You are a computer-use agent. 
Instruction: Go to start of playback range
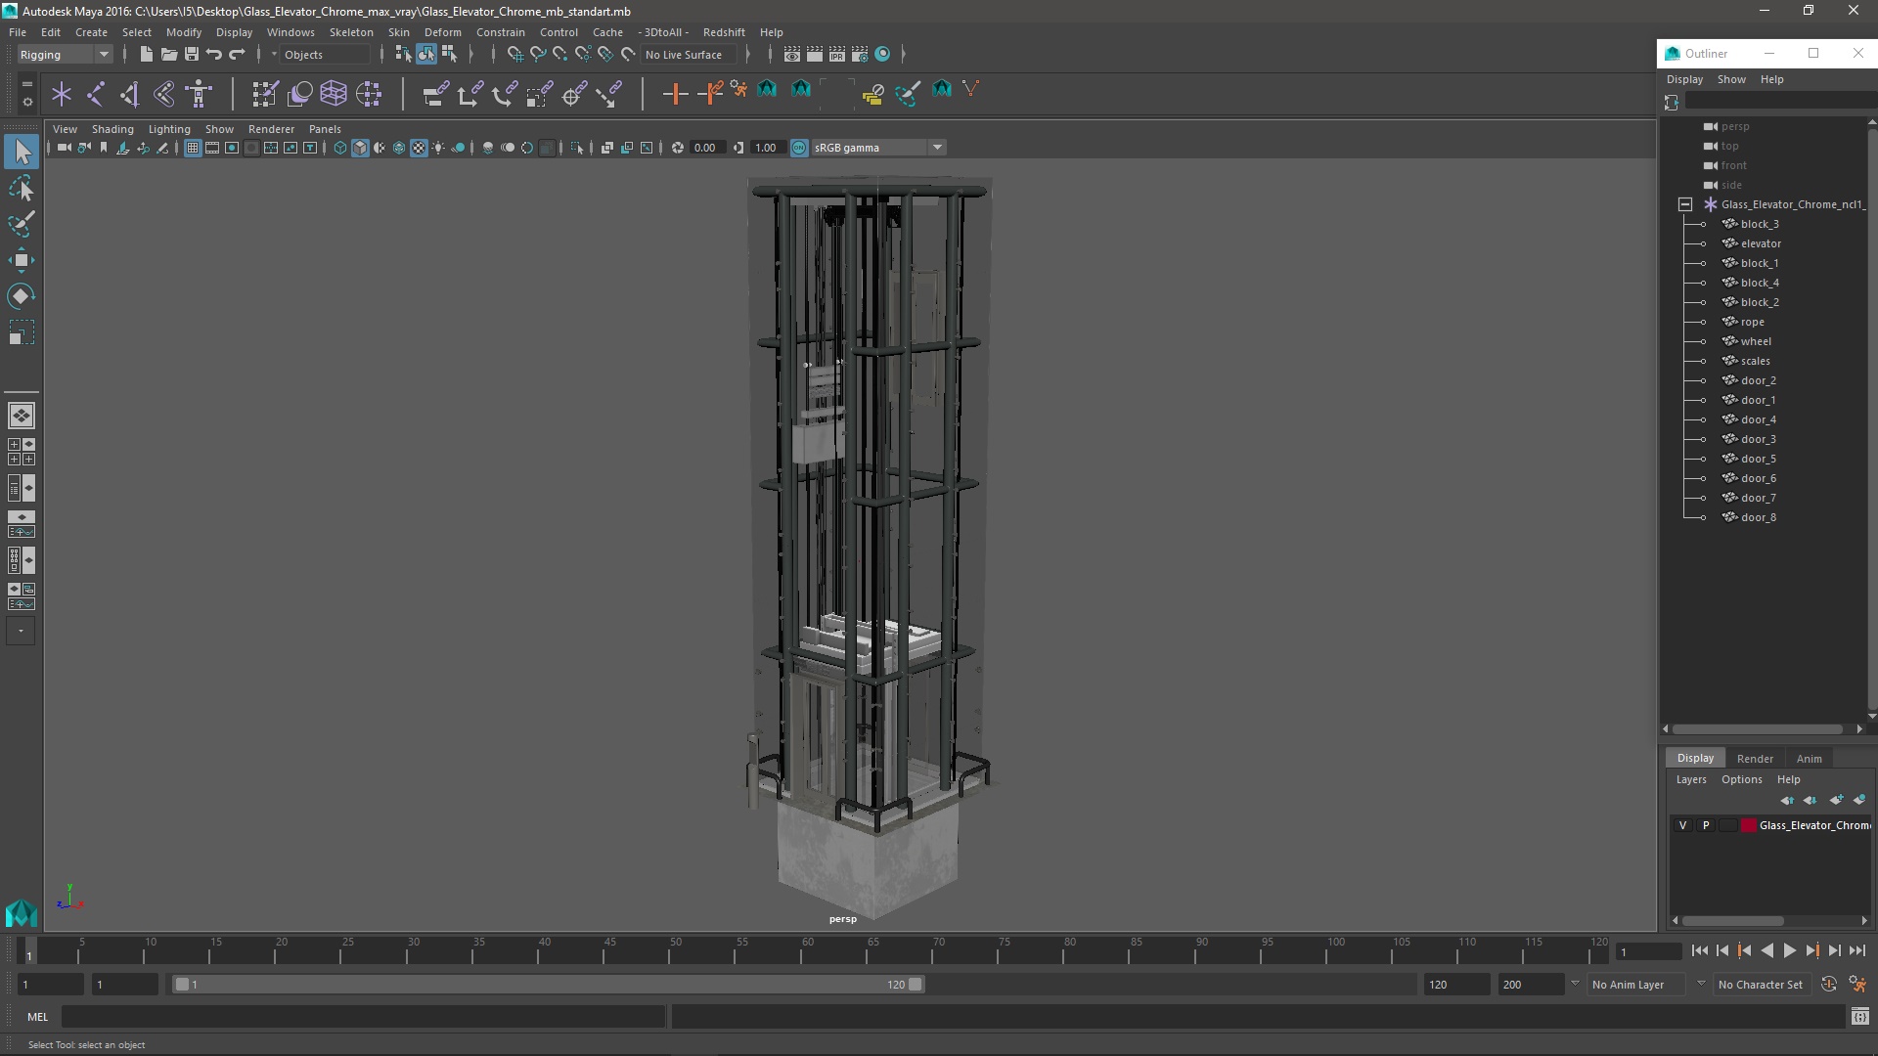pyautogui.click(x=1699, y=950)
